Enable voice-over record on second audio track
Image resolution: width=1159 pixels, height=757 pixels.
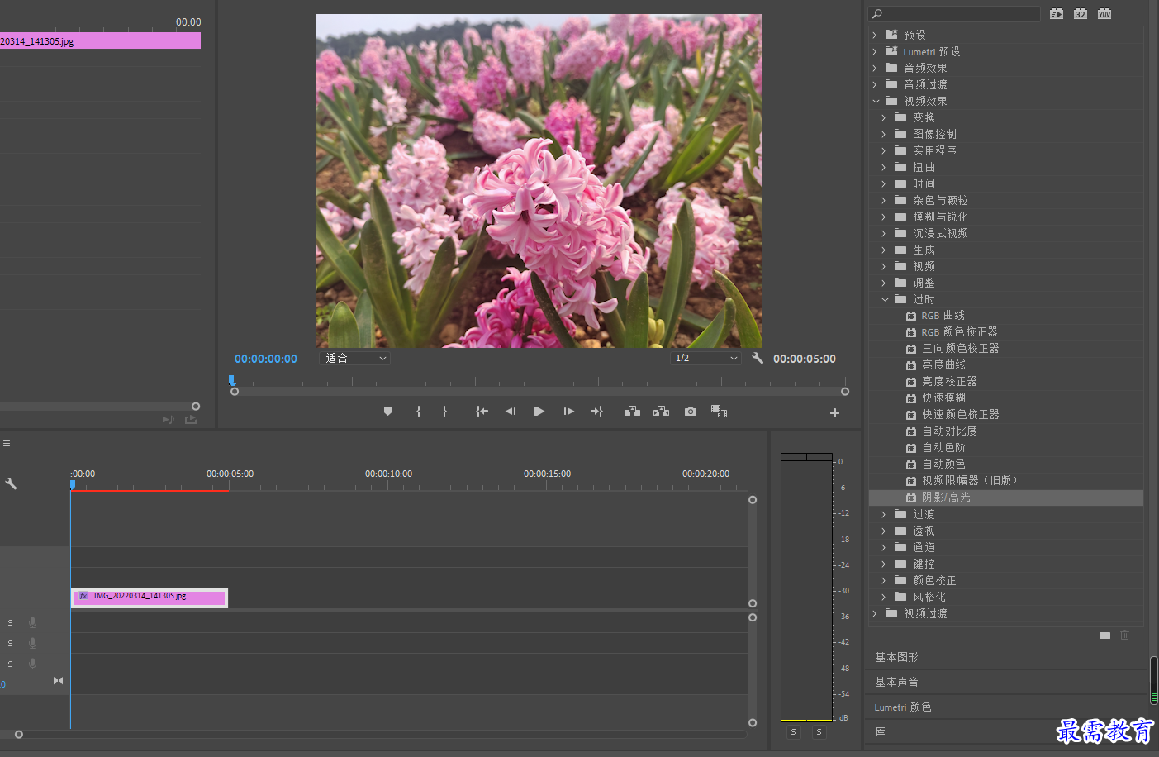33,644
